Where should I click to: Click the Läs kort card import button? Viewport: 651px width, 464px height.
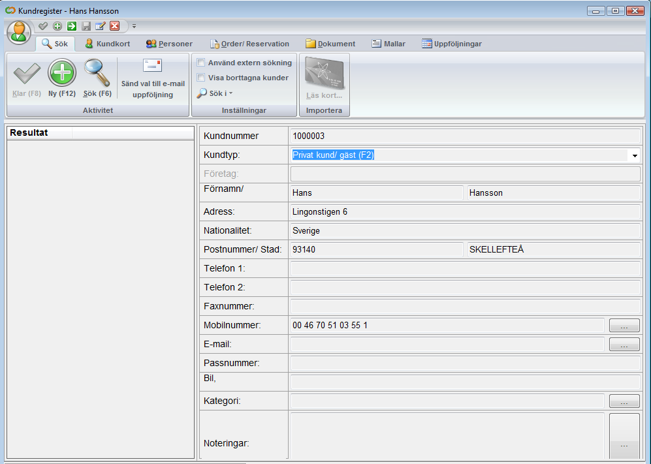[x=325, y=78]
